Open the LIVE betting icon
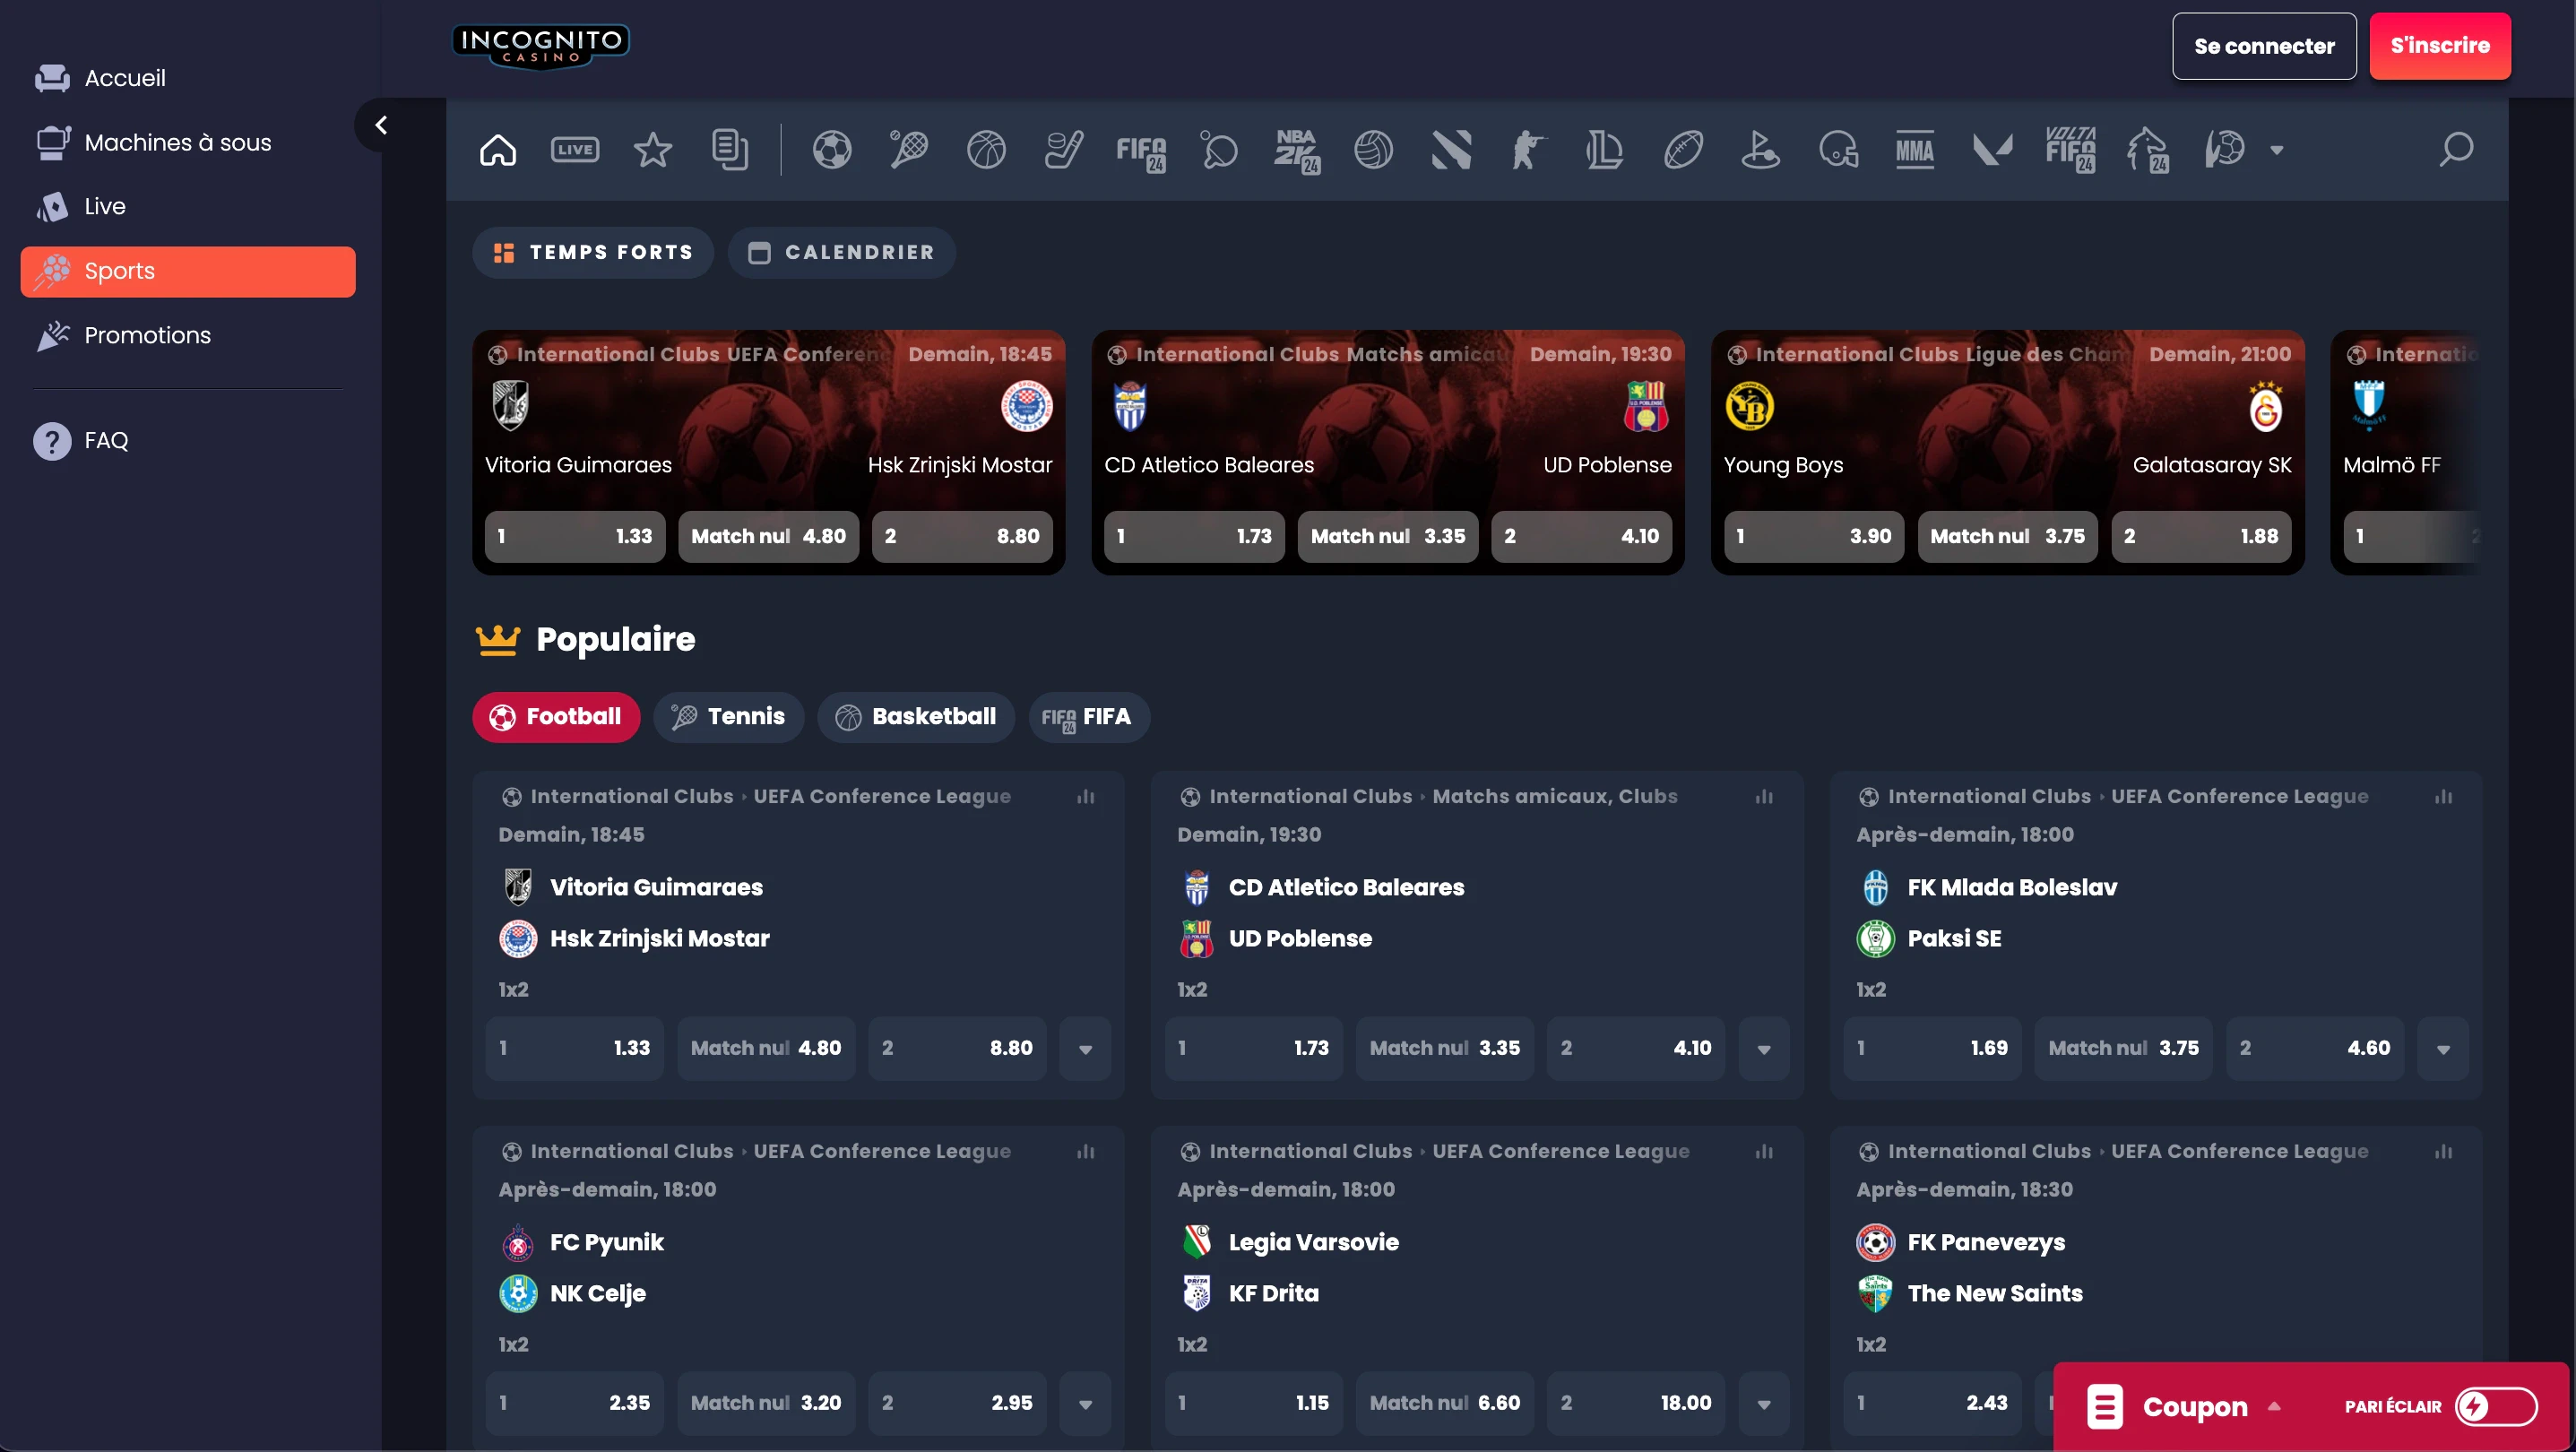 pyautogui.click(x=575, y=150)
